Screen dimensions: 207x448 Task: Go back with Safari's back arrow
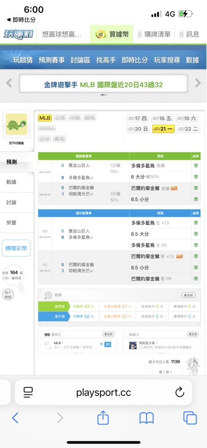click(15, 418)
